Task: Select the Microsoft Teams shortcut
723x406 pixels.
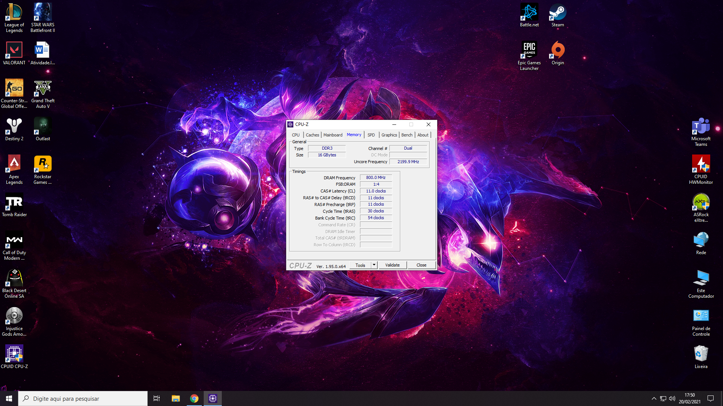Action: coord(701,132)
